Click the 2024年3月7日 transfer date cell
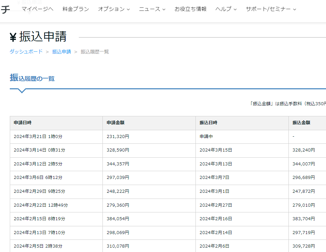Screen dimensions: 326x252 242,178
